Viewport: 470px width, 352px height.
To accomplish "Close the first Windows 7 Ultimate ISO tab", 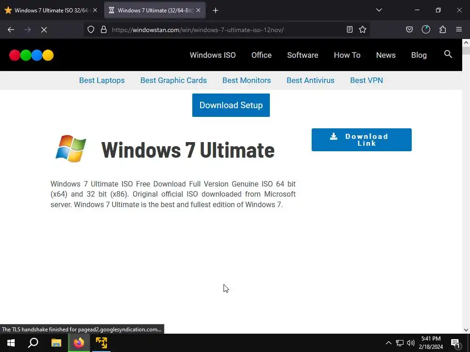I will (x=95, y=10).
